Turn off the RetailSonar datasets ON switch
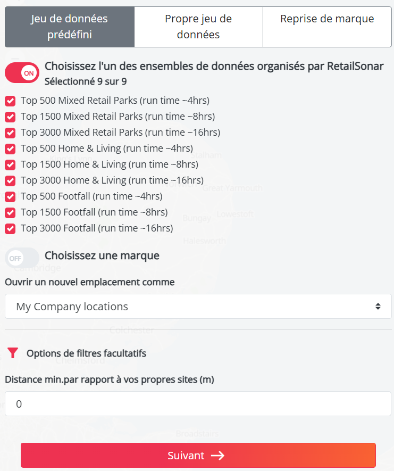The width and height of the screenshot is (394, 471). (22, 73)
